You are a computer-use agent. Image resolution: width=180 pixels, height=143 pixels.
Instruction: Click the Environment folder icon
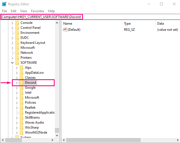(17, 33)
